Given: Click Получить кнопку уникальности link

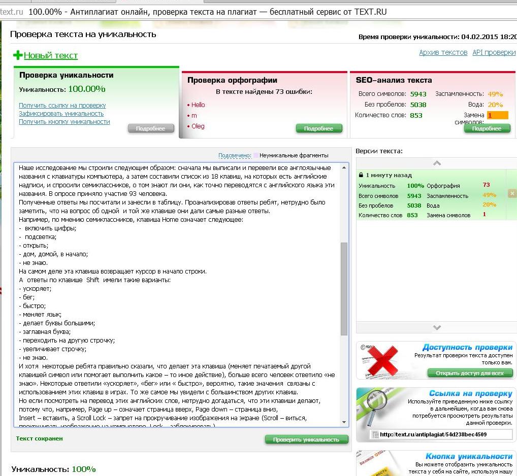Looking at the screenshot, I should [64, 122].
